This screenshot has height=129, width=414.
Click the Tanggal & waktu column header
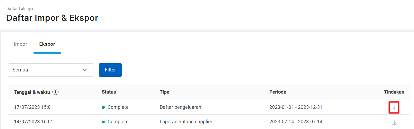pos(32,92)
